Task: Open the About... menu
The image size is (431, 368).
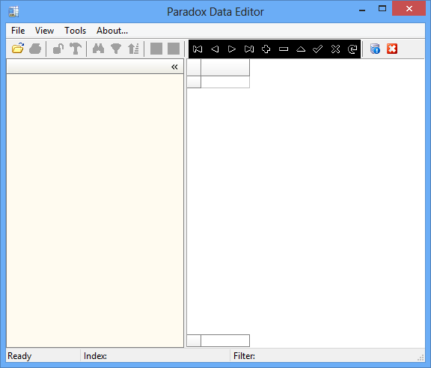Action: pyautogui.click(x=112, y=31)
